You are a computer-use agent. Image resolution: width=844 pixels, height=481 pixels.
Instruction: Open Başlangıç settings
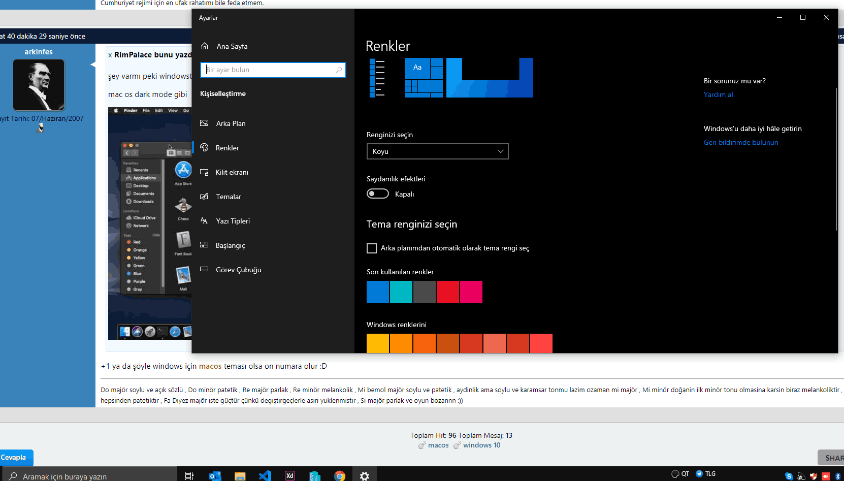tap(230, 245)
